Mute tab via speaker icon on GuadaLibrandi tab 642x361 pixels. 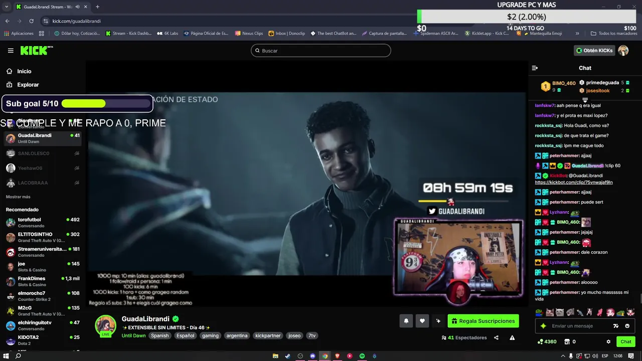click(x=77, y=7)
